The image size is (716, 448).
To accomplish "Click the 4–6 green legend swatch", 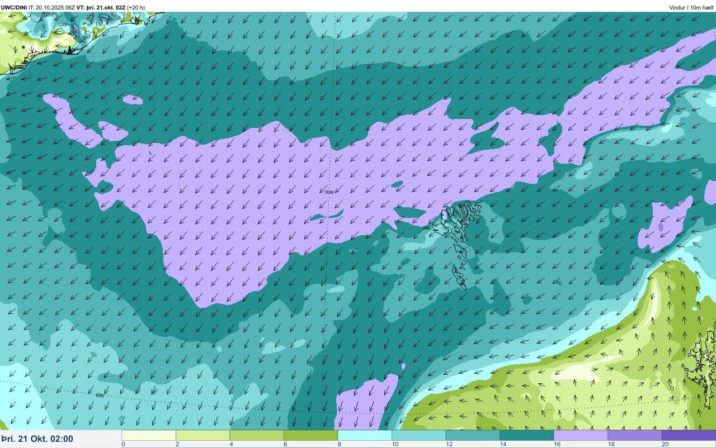I will click(257, 435).
